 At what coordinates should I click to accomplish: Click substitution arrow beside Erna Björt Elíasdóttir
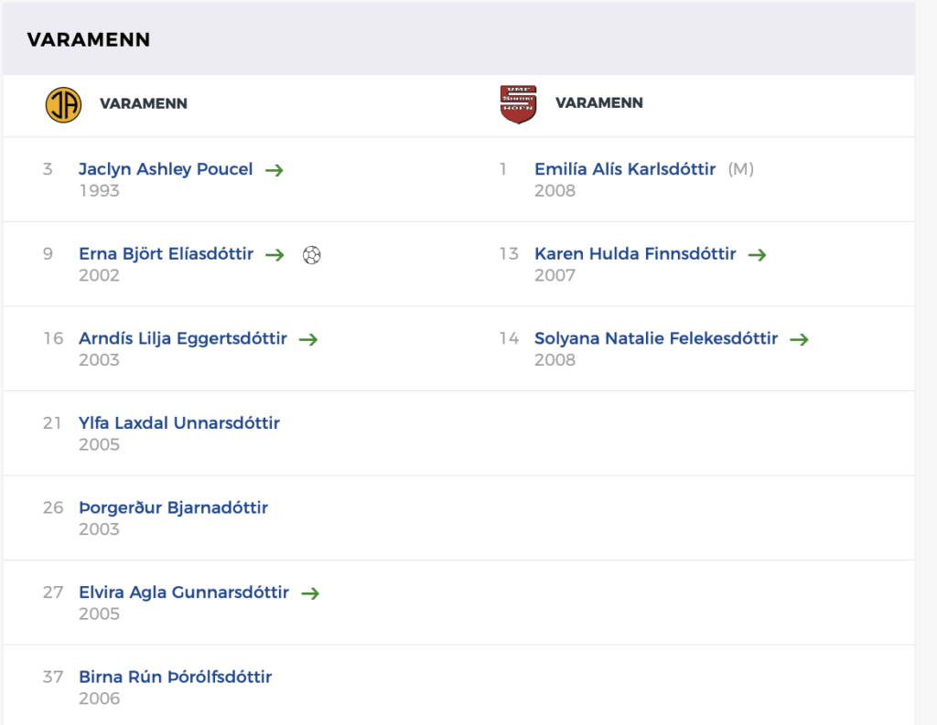(275, 255)
